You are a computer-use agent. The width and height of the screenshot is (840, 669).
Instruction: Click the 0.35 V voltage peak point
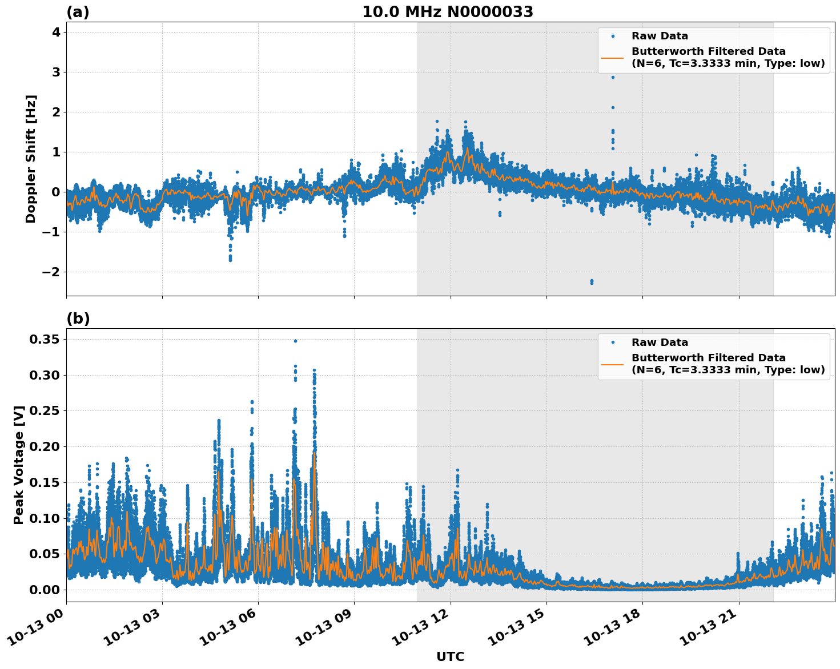click(x=296, y=340)
